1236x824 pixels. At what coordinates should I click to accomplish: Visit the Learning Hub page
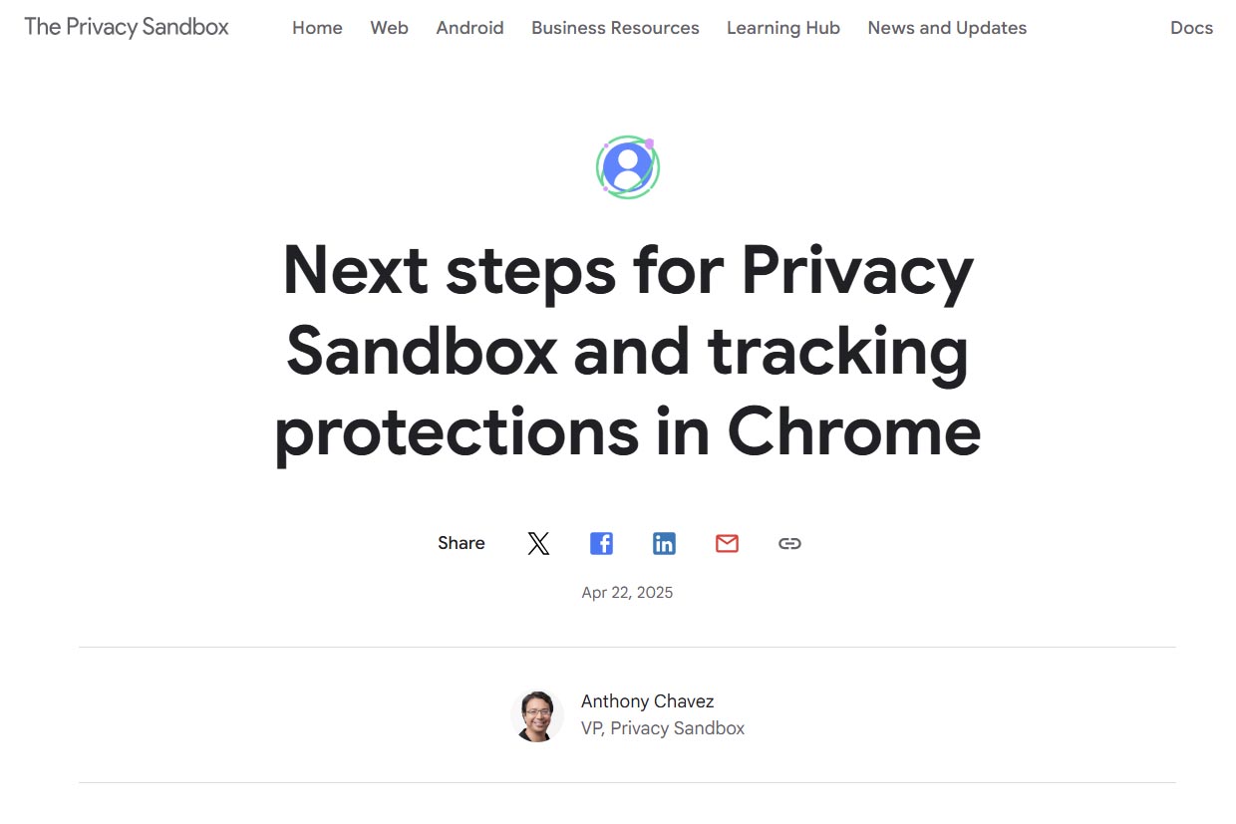click(x=782, y=28)
